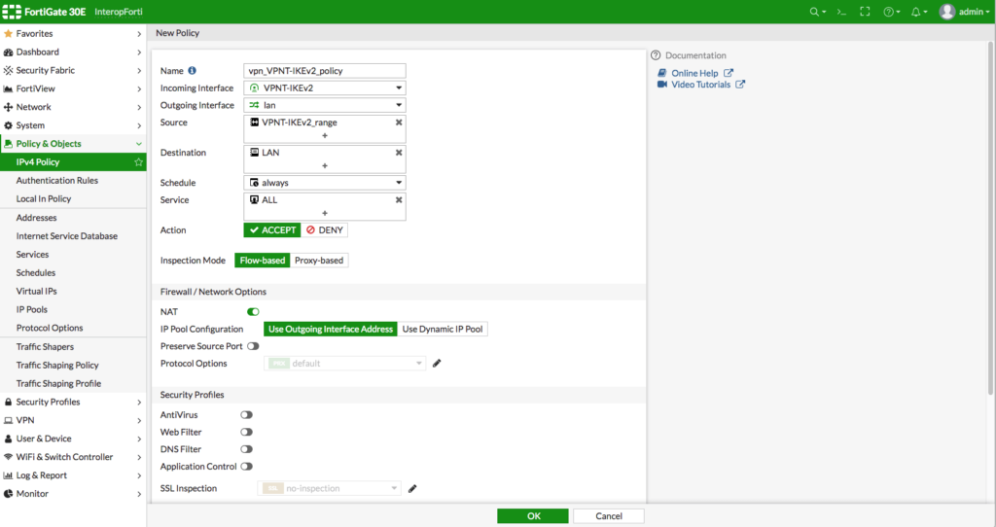
Task: Open Traffic Shapers page
Action: (x=45, y=347)
